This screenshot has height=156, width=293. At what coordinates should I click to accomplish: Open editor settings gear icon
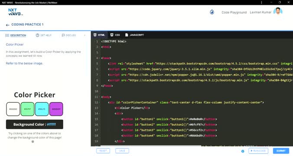pyautogui.click(x=243, y=151)
